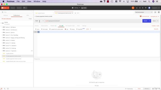Click the orange New button
This screenshot has width=161, height=90.
click(4, 8)
